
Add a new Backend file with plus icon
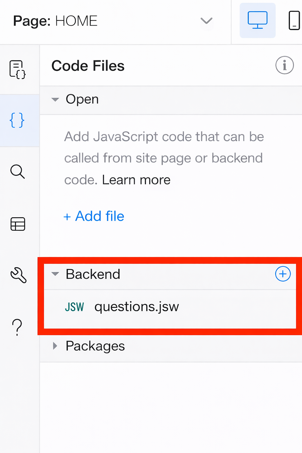pyautogui.click(x=283, y=274)
